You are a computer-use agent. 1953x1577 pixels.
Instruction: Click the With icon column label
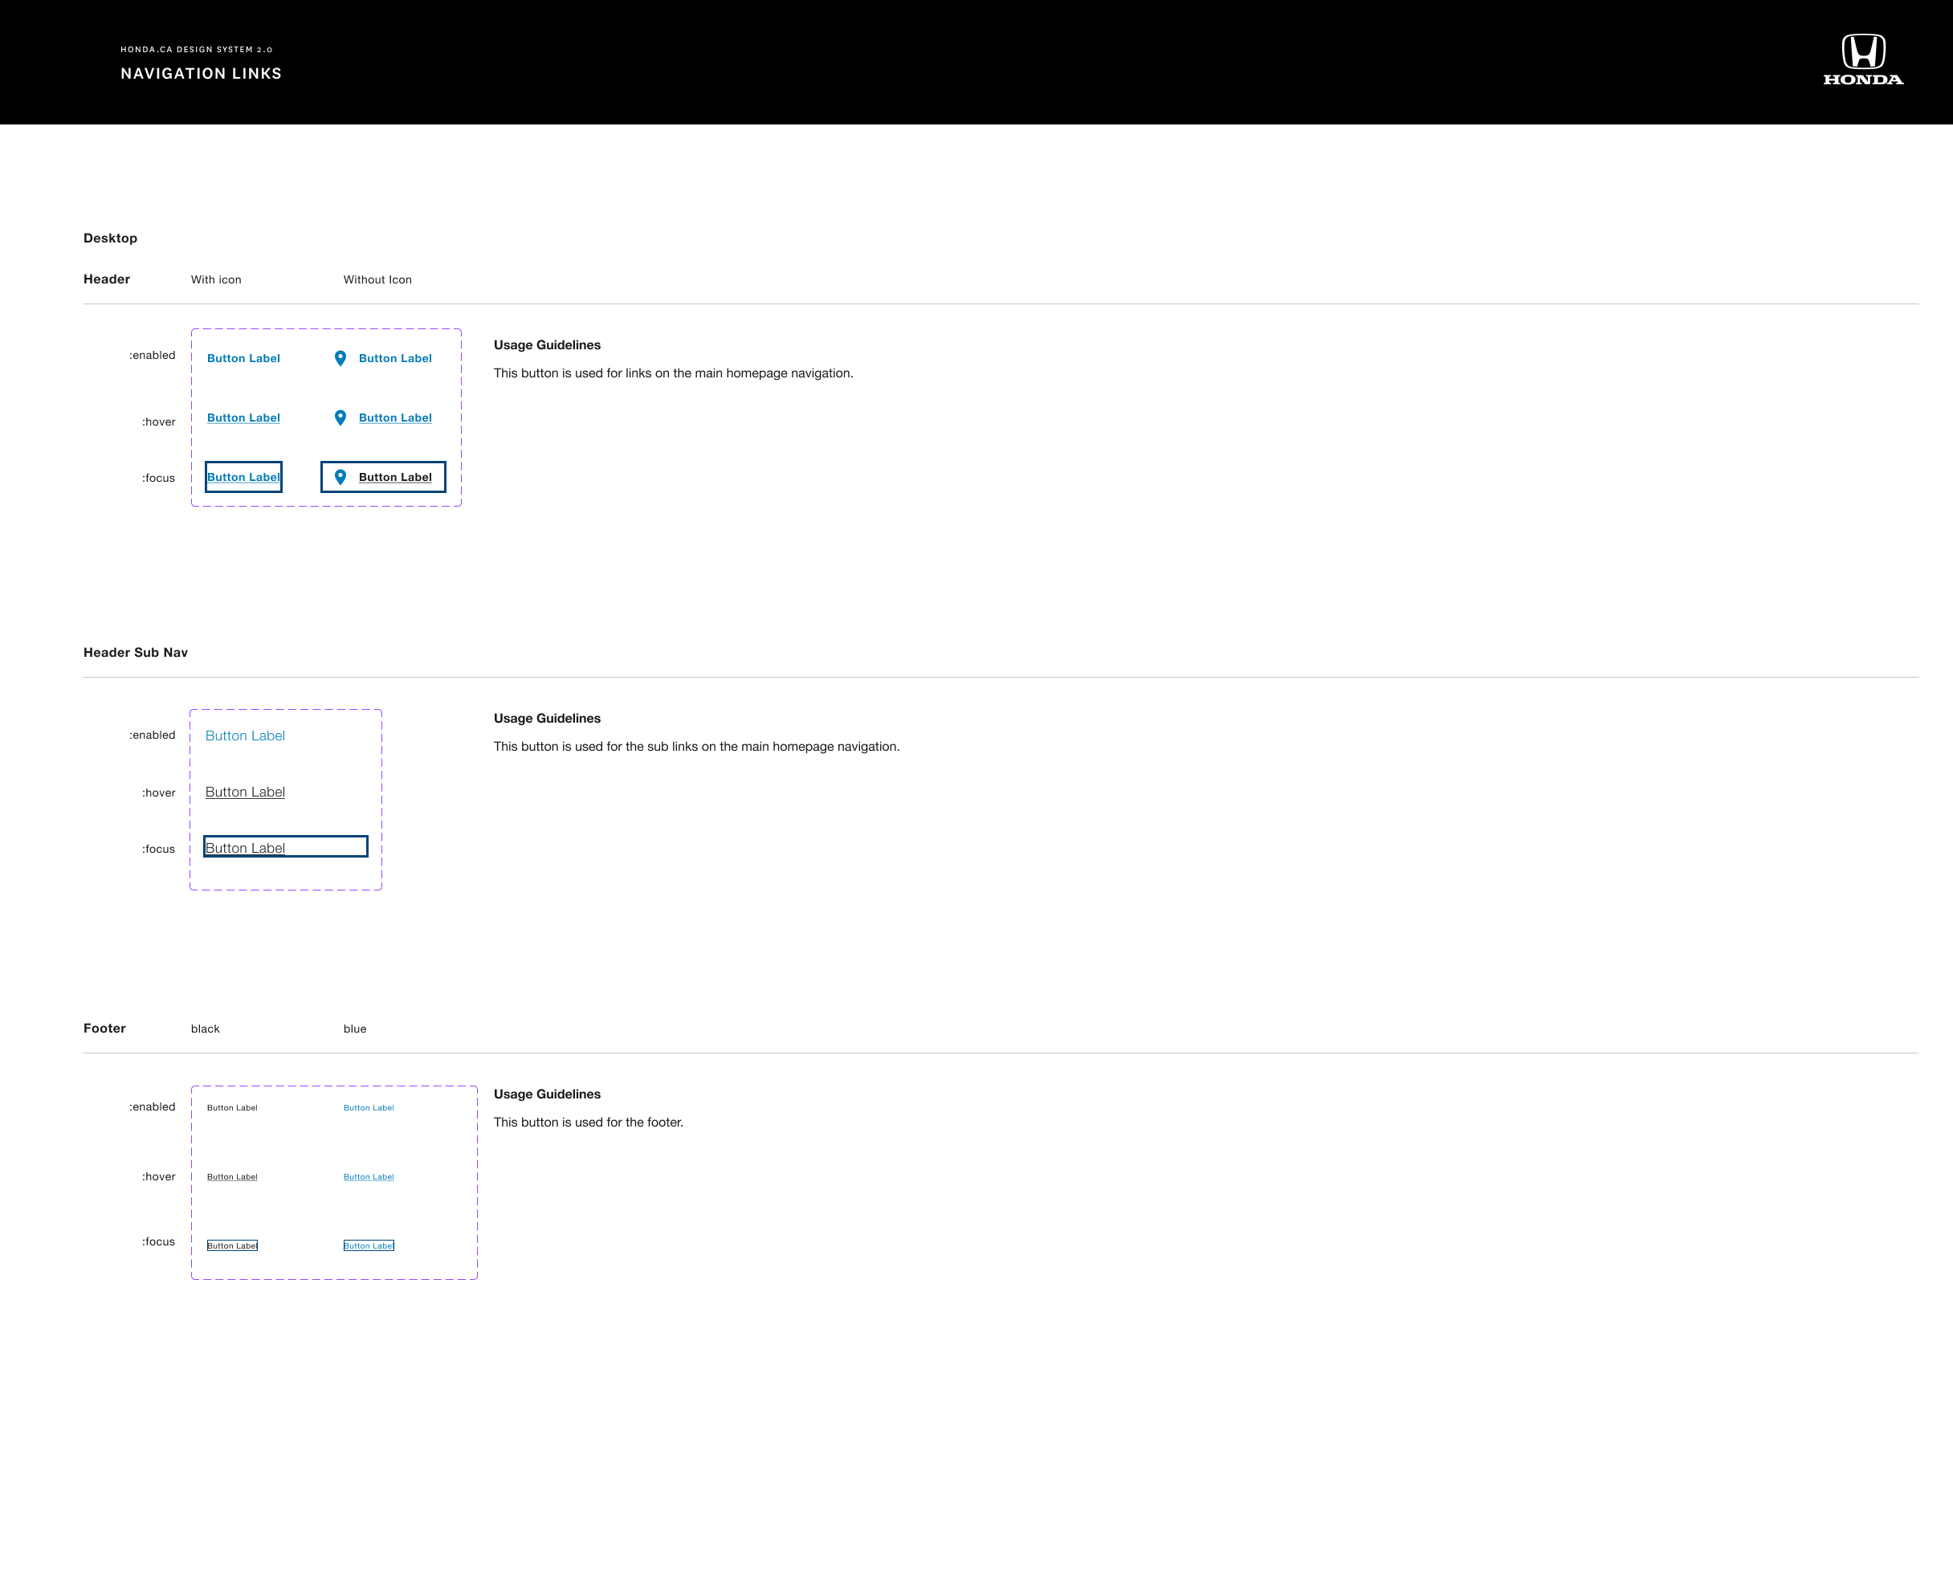[x=216, y=279]
